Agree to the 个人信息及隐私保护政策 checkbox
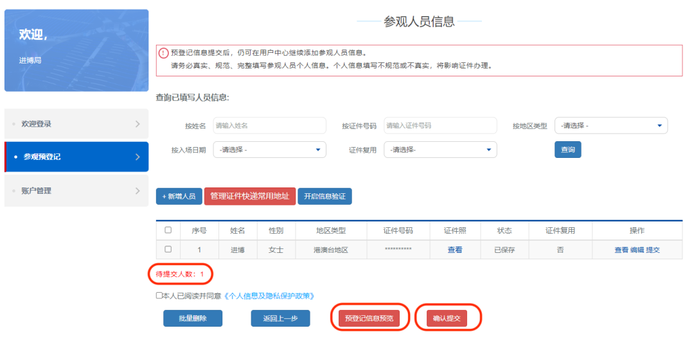694x337 pixels. (159, 296)
